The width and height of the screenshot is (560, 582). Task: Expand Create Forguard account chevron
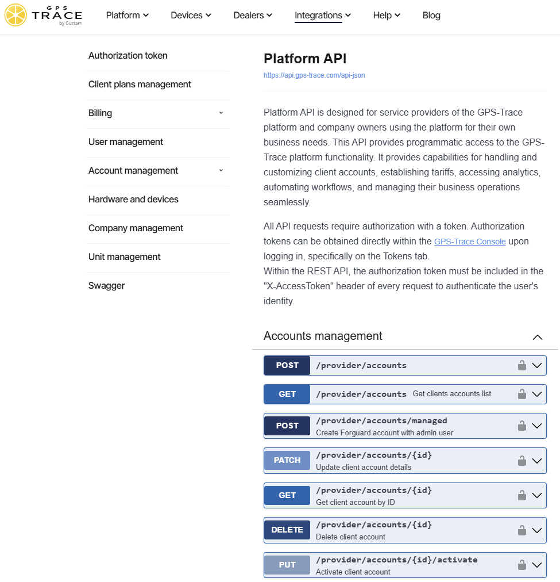[x=537, y=426]
